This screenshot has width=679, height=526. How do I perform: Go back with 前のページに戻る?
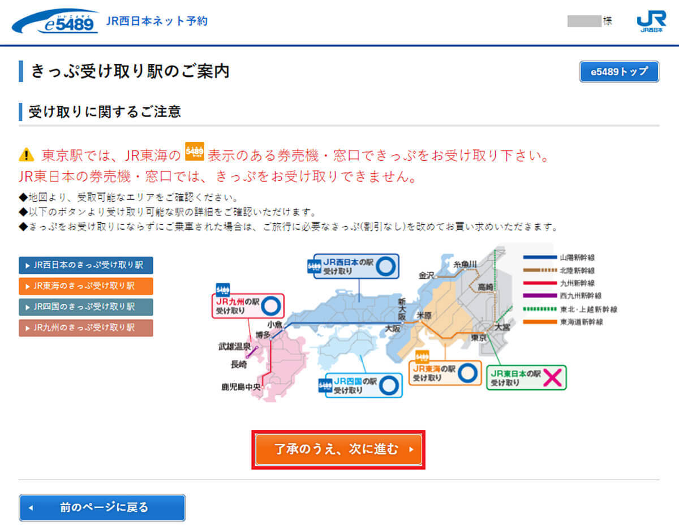pyautogui.click(x=102, y=507)
